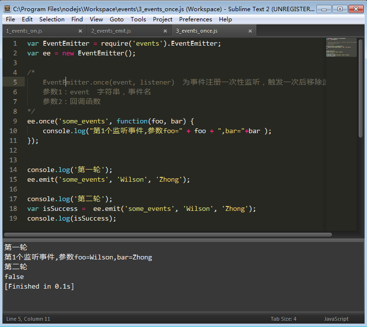This screenshot has height=327, width=367.
Task: Open the Selection menu
Action: tap(52, 19)
